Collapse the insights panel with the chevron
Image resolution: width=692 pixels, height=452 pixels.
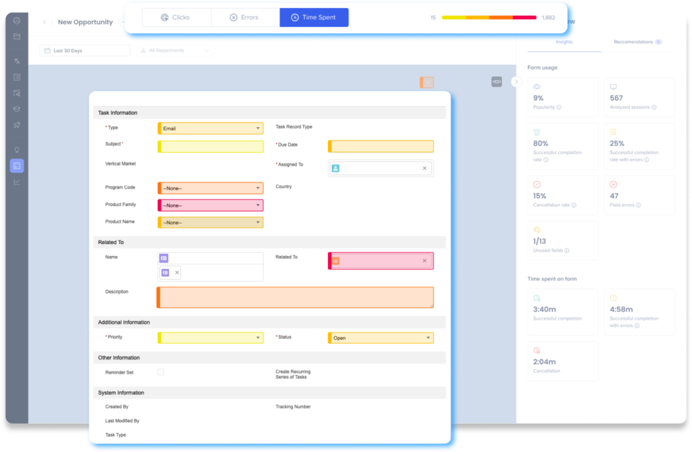click(516, 82)
